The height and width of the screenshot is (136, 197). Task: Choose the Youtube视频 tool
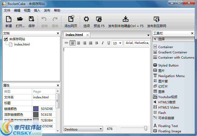(x=165, y=97)
